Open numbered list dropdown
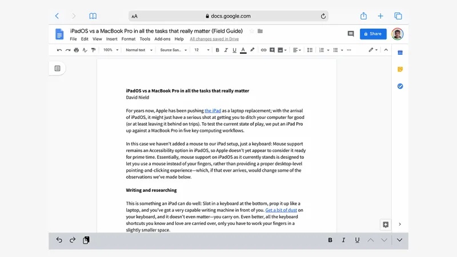Image resolution: width=457 pixels, height=257 pixels. coord(324,50)
